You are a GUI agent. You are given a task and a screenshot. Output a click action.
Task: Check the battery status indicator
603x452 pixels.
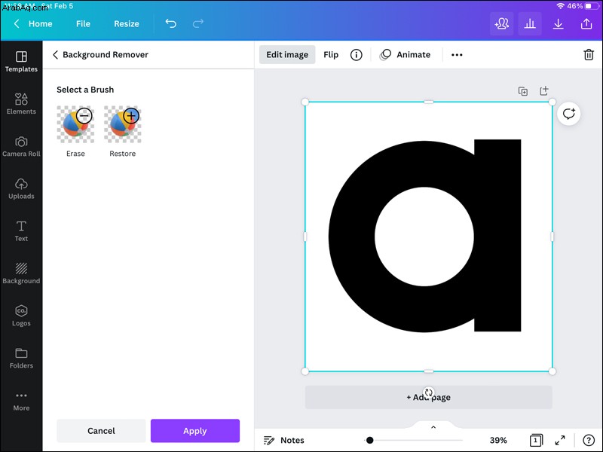pyautogui.click(x=590, y=6)
